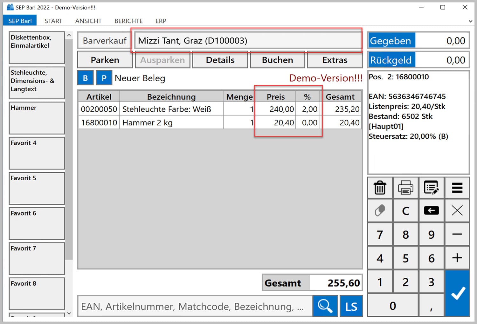Click the keypad digit 2

click(406, 282)
